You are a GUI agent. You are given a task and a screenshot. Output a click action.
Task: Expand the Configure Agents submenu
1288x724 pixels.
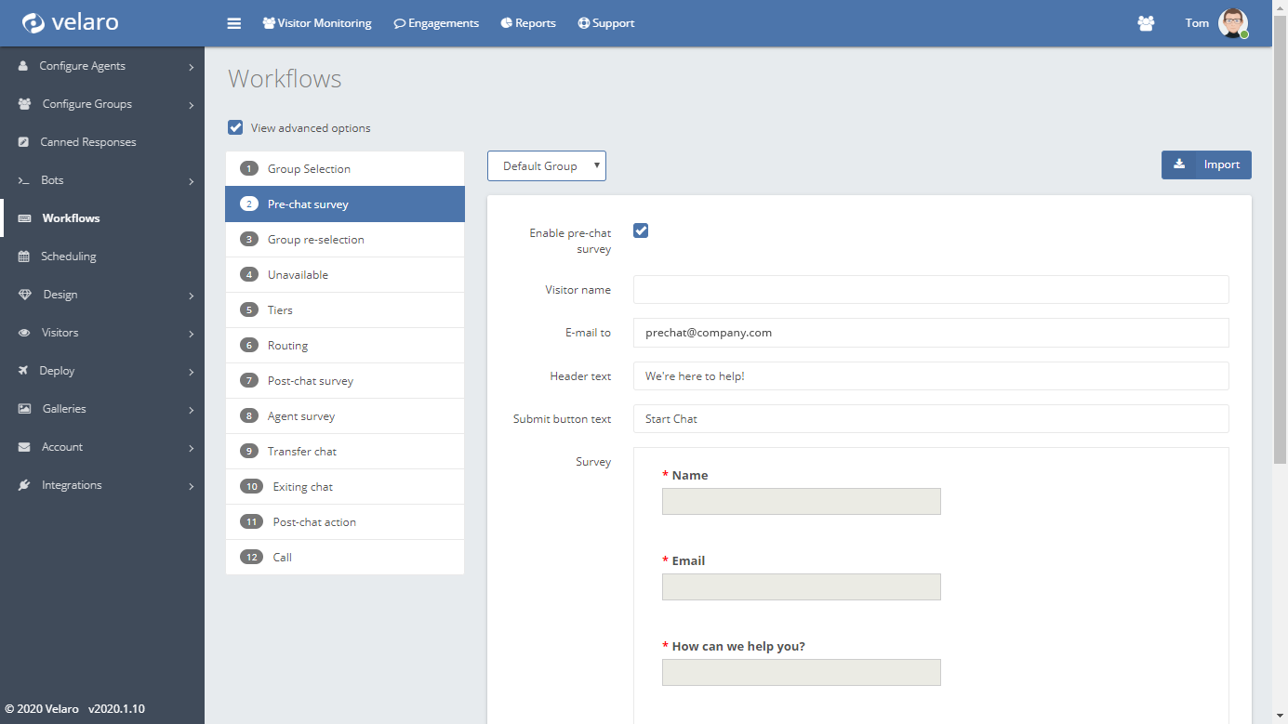click(x=191, y=67)
